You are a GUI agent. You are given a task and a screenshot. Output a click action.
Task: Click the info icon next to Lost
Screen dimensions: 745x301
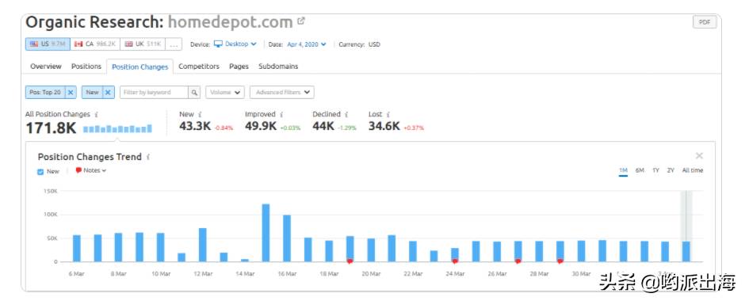(x=388, y=114)
